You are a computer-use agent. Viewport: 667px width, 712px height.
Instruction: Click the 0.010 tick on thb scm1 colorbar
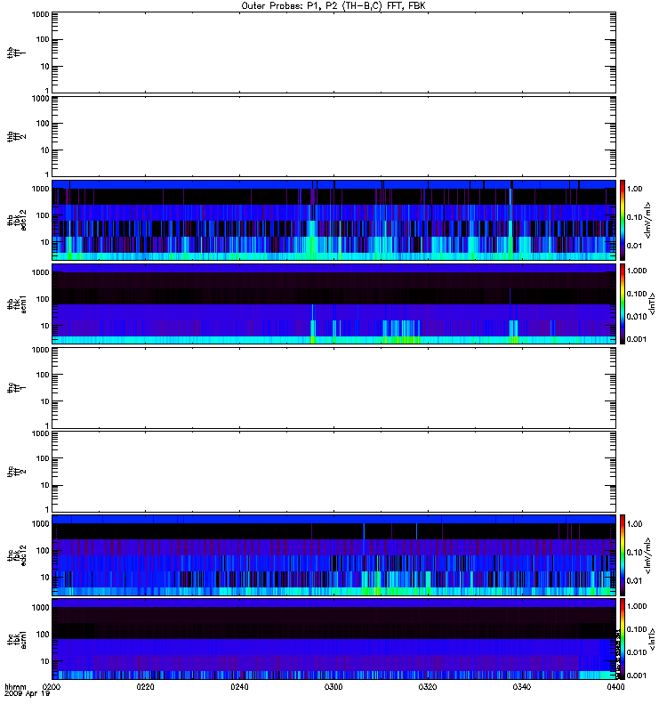pyautogui.click(x=637, y=317)
